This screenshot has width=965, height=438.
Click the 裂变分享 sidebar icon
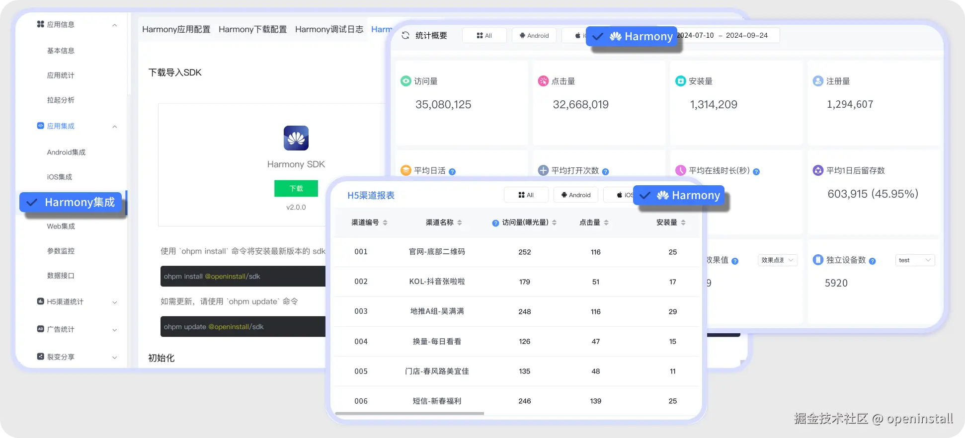pyautogui.click(x=41, y=357)
